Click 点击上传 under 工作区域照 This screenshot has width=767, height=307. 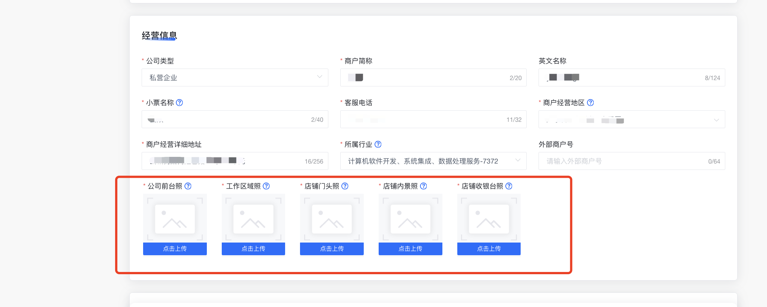[253, 249]
